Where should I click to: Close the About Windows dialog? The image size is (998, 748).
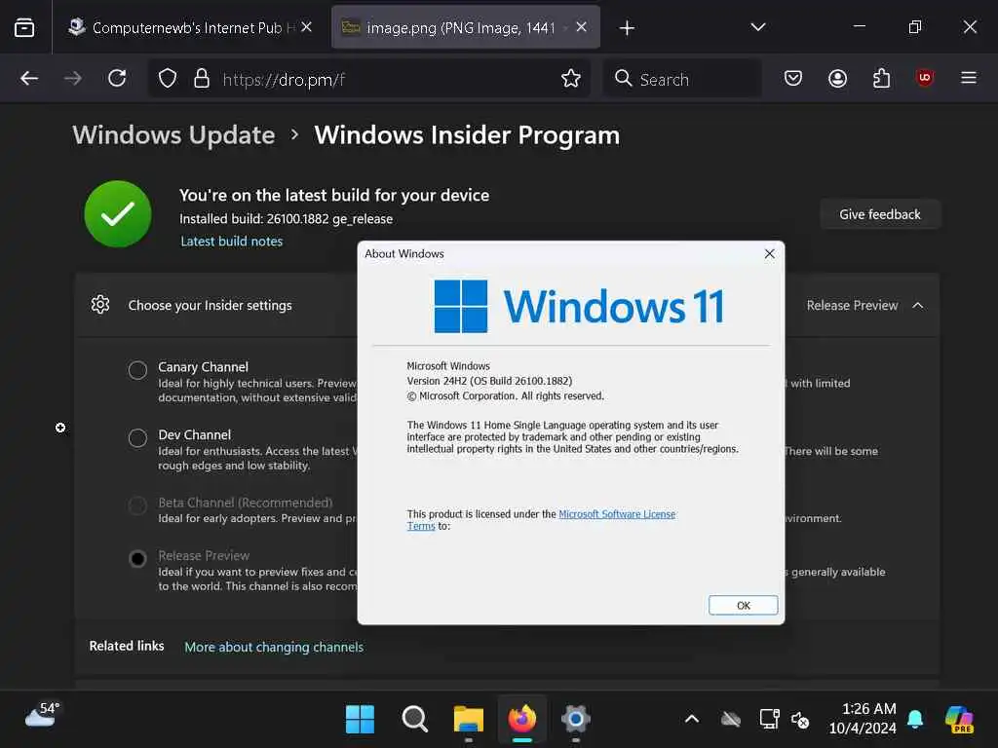point(769,254)
